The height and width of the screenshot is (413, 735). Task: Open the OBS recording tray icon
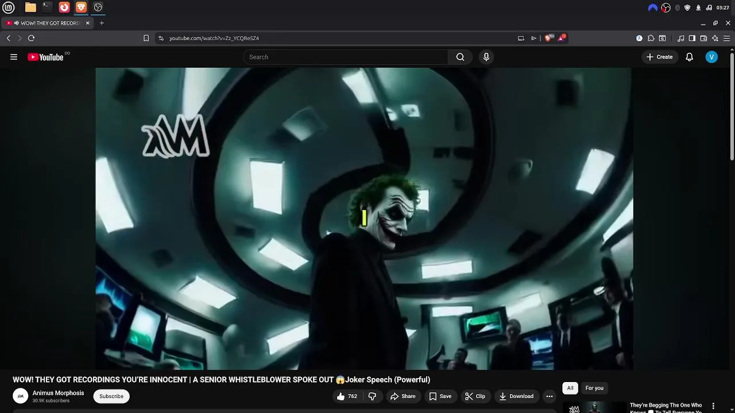click(666, 7)
